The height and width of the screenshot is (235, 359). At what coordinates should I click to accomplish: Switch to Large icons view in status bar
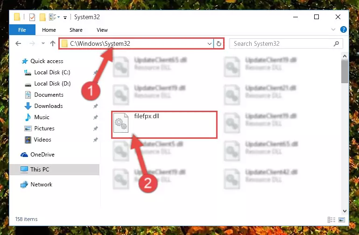point(342,220)
